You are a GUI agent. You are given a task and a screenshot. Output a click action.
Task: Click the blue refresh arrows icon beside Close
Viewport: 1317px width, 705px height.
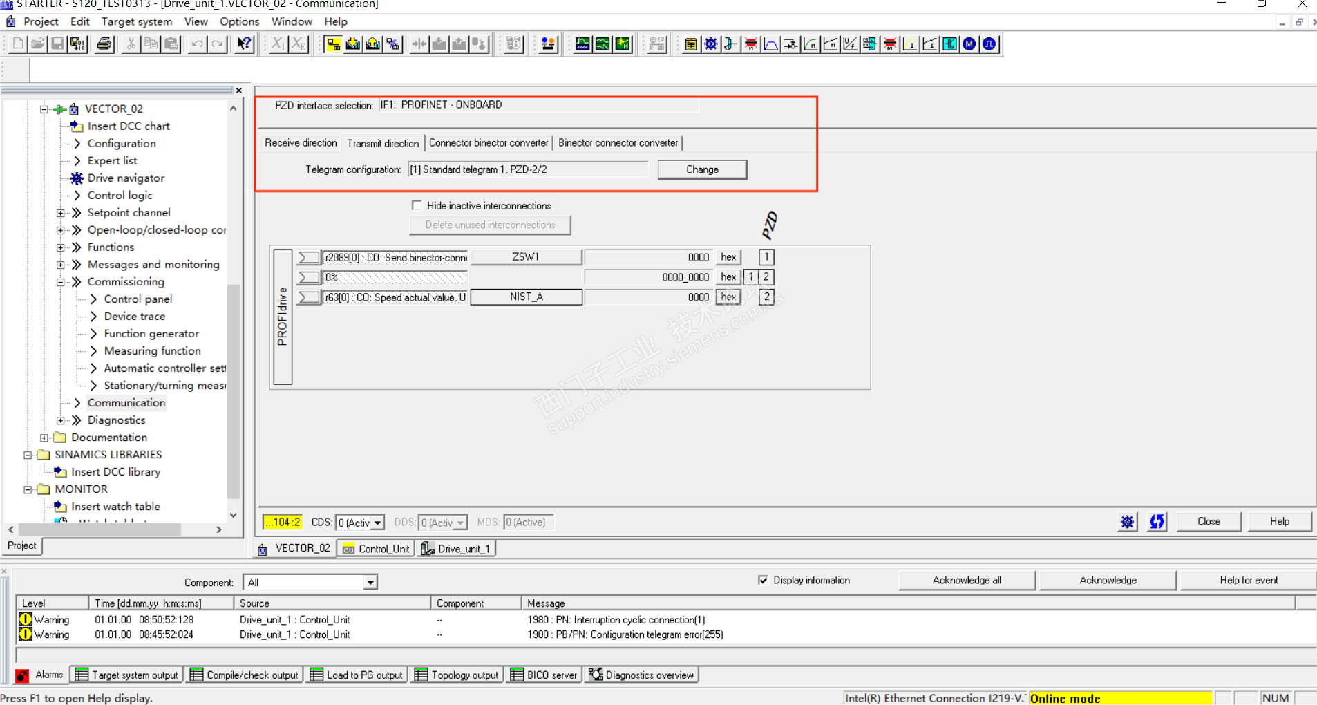coord(1157,522)
